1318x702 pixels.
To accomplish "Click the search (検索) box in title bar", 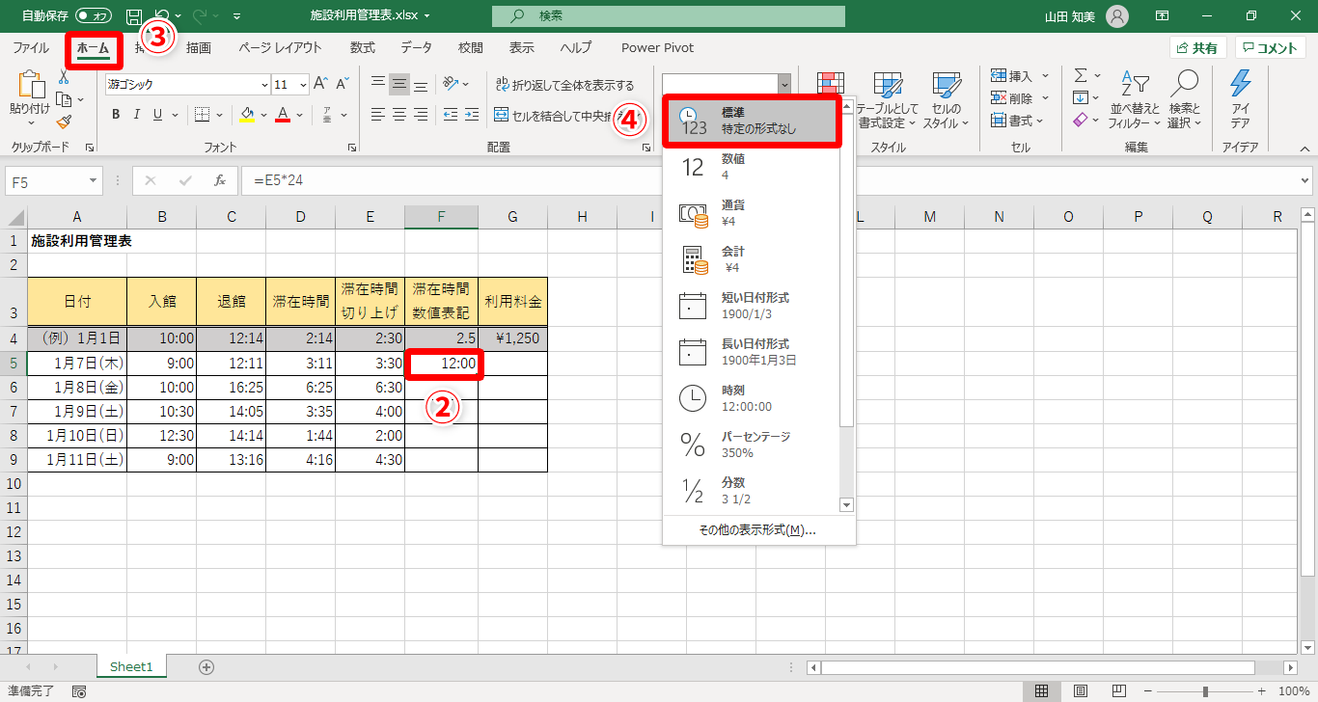I will [668, 15].
